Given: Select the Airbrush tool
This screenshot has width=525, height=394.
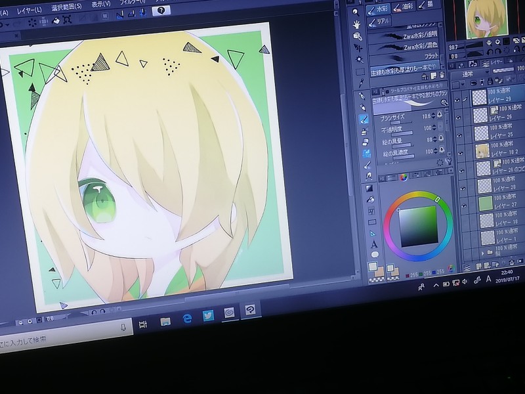Looking at the screenshot, I should coord(365,131).
